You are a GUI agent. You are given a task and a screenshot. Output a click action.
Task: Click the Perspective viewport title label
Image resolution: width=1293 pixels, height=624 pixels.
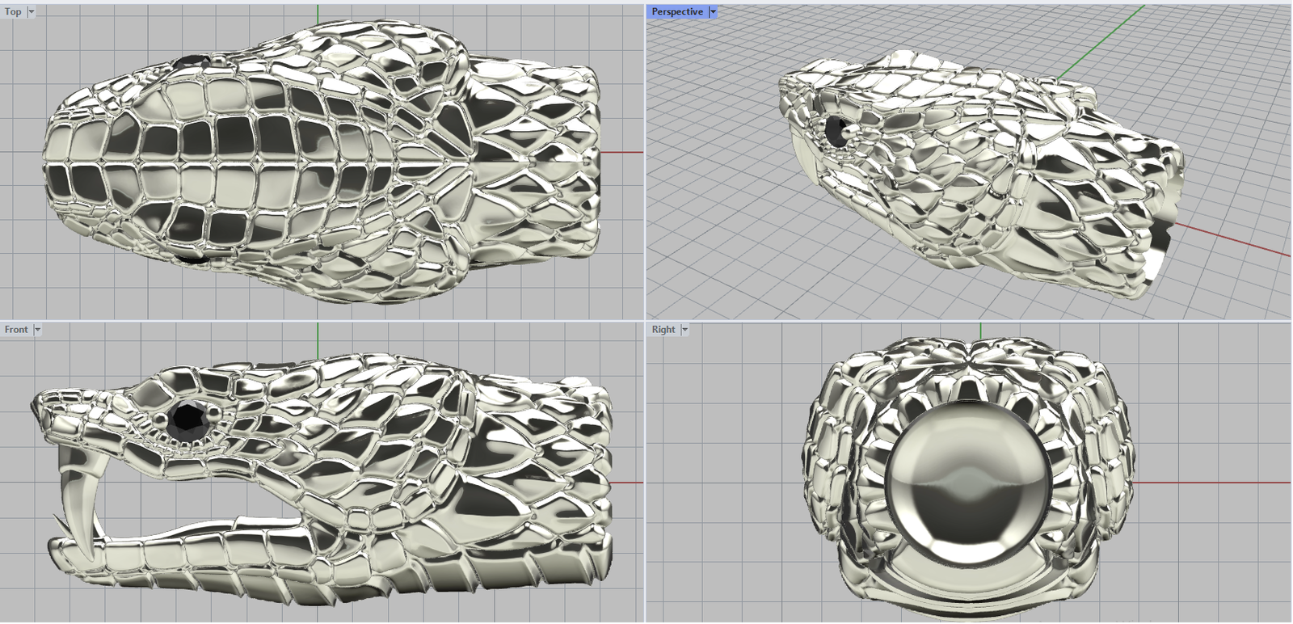(x=677, y=12)
